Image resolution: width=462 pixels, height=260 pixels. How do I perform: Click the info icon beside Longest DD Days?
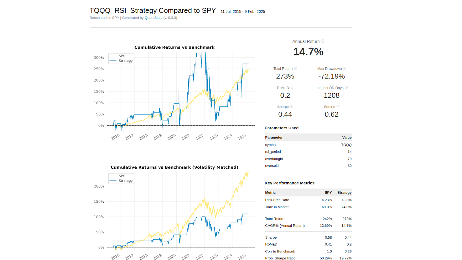(x=346, y=88)
